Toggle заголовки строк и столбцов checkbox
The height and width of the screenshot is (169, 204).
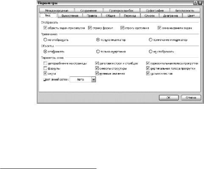97,63
